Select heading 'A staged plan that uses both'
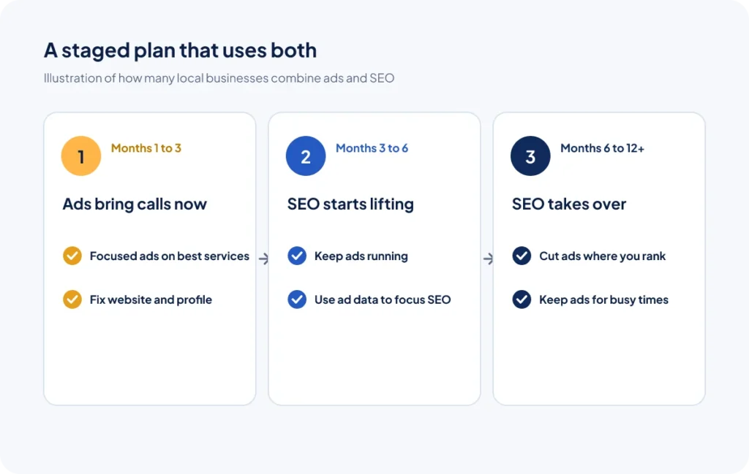This screenshot has width=749, height=474. pyautogui.click(x=180, y=50)
